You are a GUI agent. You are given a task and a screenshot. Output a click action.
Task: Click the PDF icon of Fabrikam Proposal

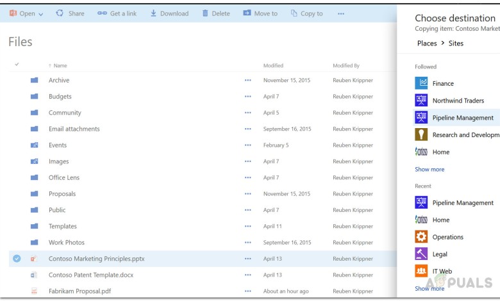[x=34, y=291]
